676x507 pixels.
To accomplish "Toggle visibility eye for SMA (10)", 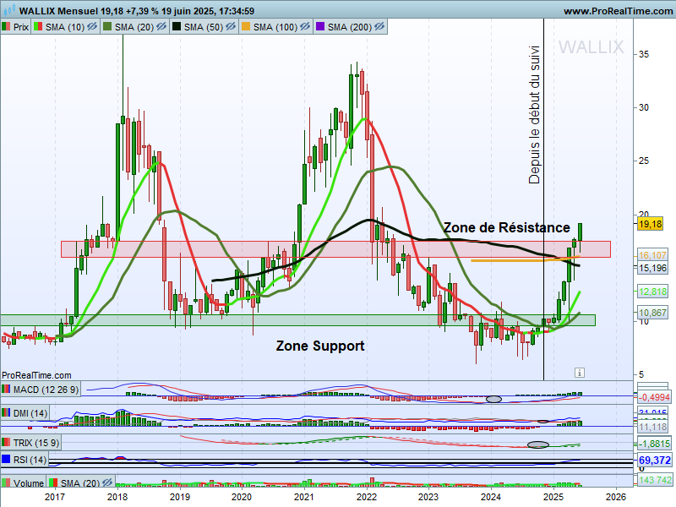I will (92, 27).
